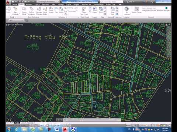Click the Sign In button

(x=131, y=1)
